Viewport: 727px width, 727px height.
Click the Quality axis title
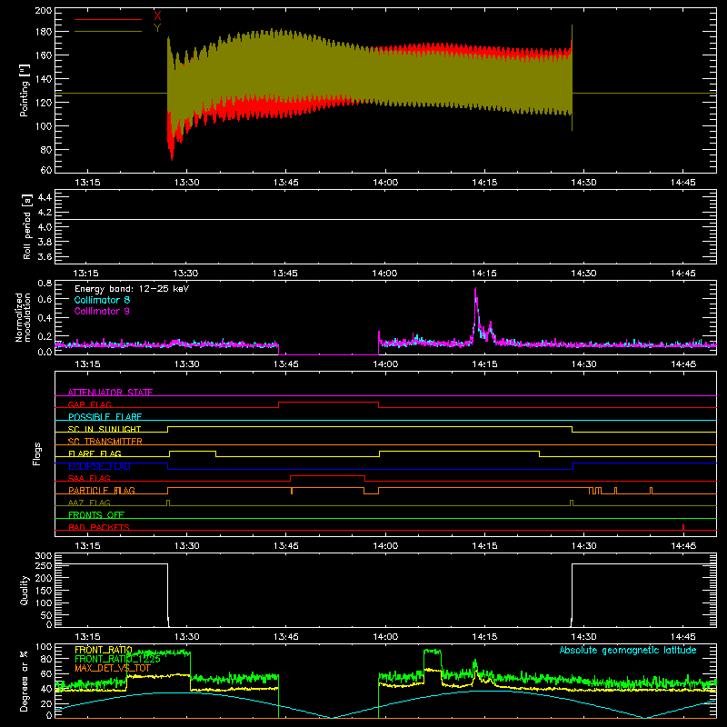coord(25,590)
